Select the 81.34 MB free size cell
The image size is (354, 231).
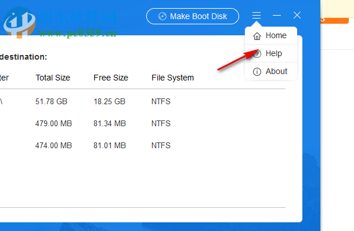[x=110, y=124]
